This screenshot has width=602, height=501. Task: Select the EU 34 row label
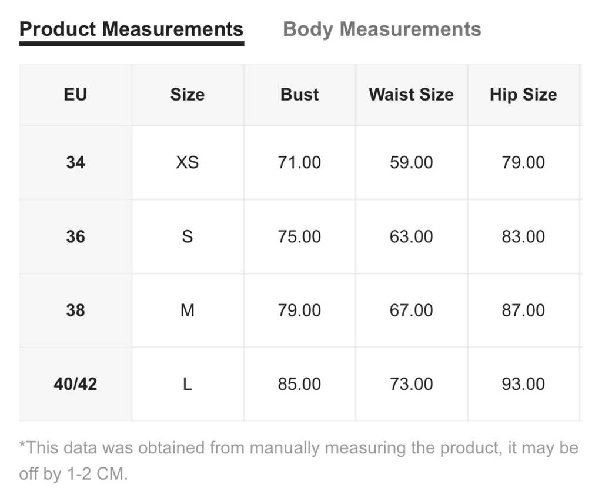pos(76,162)
